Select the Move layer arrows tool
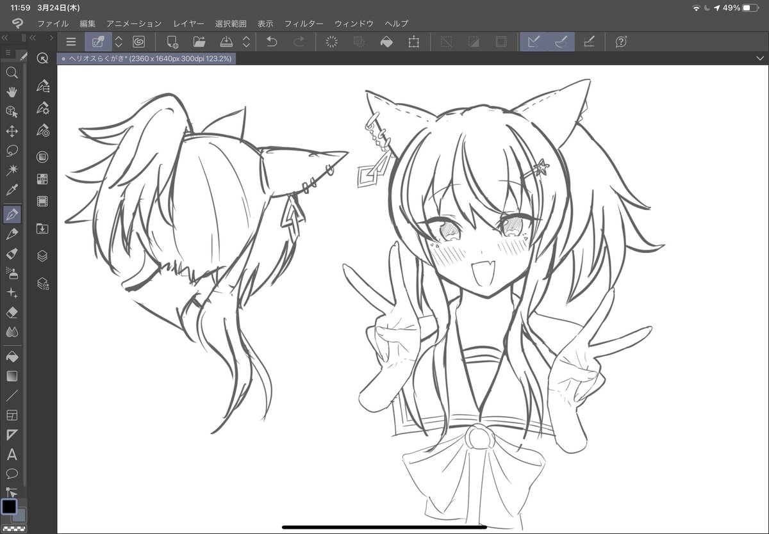769x534 pixels. 12,131
